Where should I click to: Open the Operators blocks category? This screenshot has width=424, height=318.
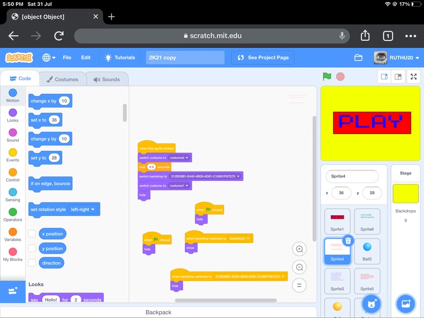[x=13, y=215]
